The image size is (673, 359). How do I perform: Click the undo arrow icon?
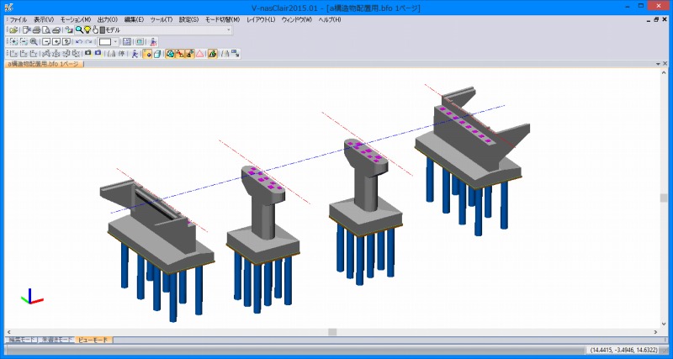click(79, 41)
